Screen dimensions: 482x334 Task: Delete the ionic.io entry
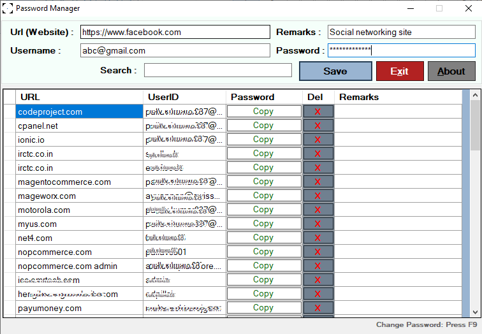tap(318, 140)
